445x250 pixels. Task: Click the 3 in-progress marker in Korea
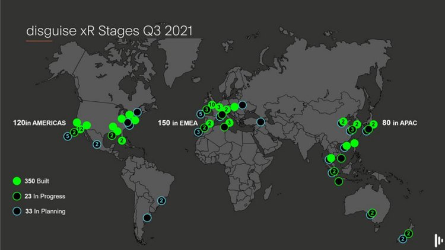click(x=352, y=130)
